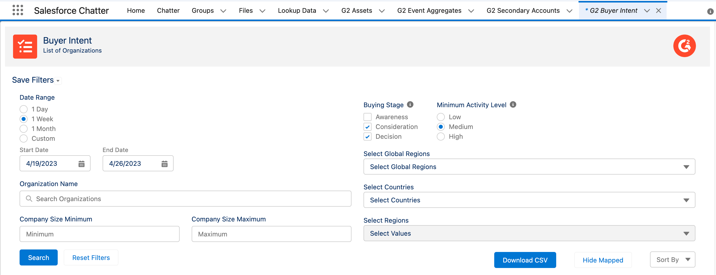
Task: Set minimum activity level to Low
Action: tap(441, 117)
